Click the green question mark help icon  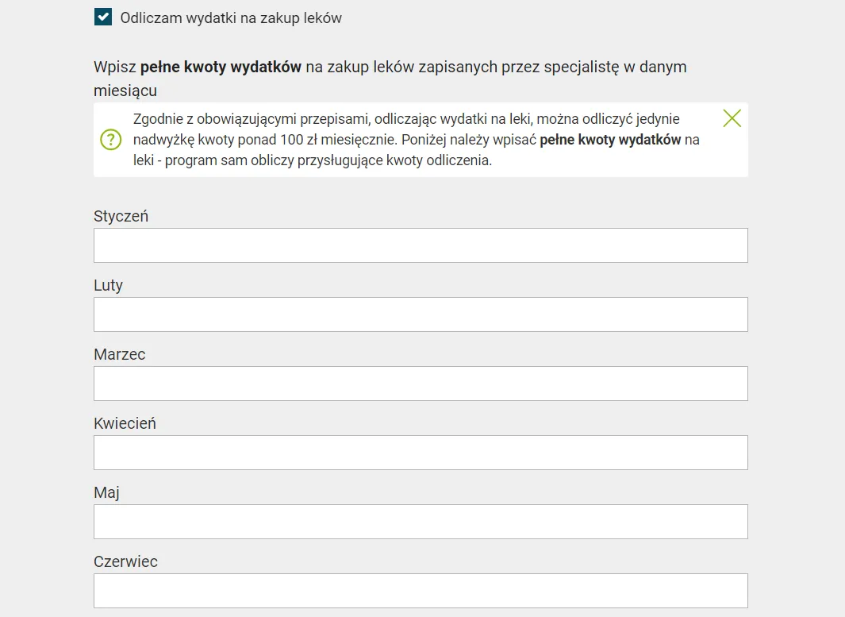click(111, 140)
